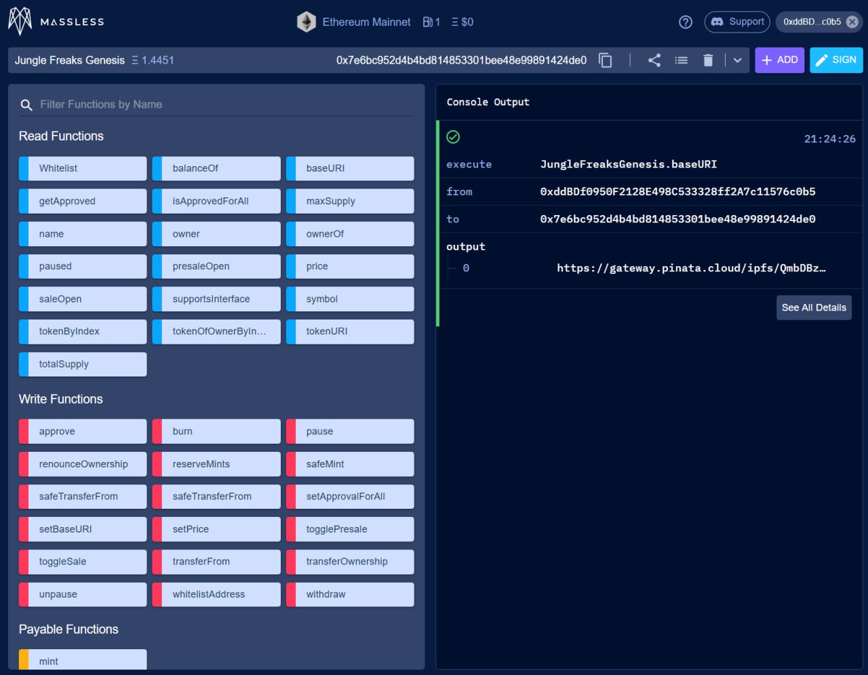Image resolution: width=868 pixels, height=675 pixels.
Task: Call the paused function
Action: click(x=83, y=266)
